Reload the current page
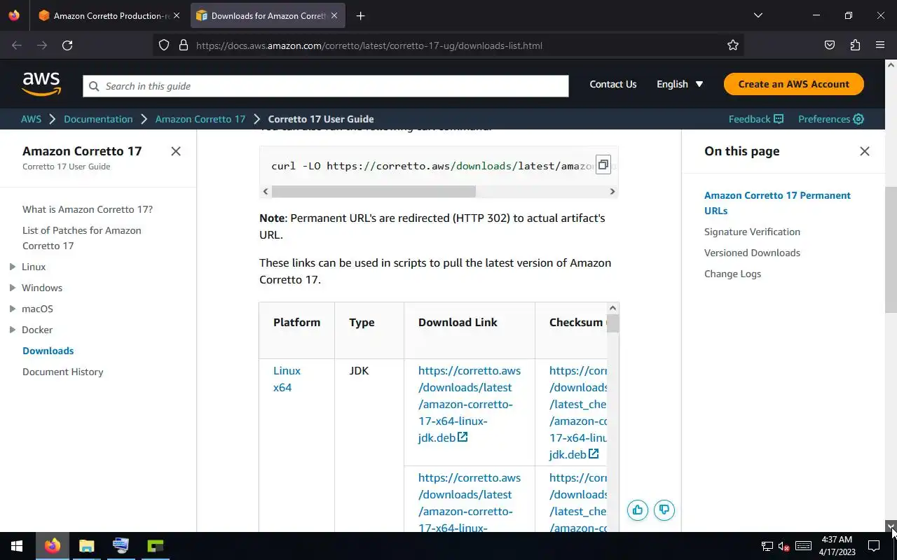Screen dimensions: 897x560 tap(67, 45)
